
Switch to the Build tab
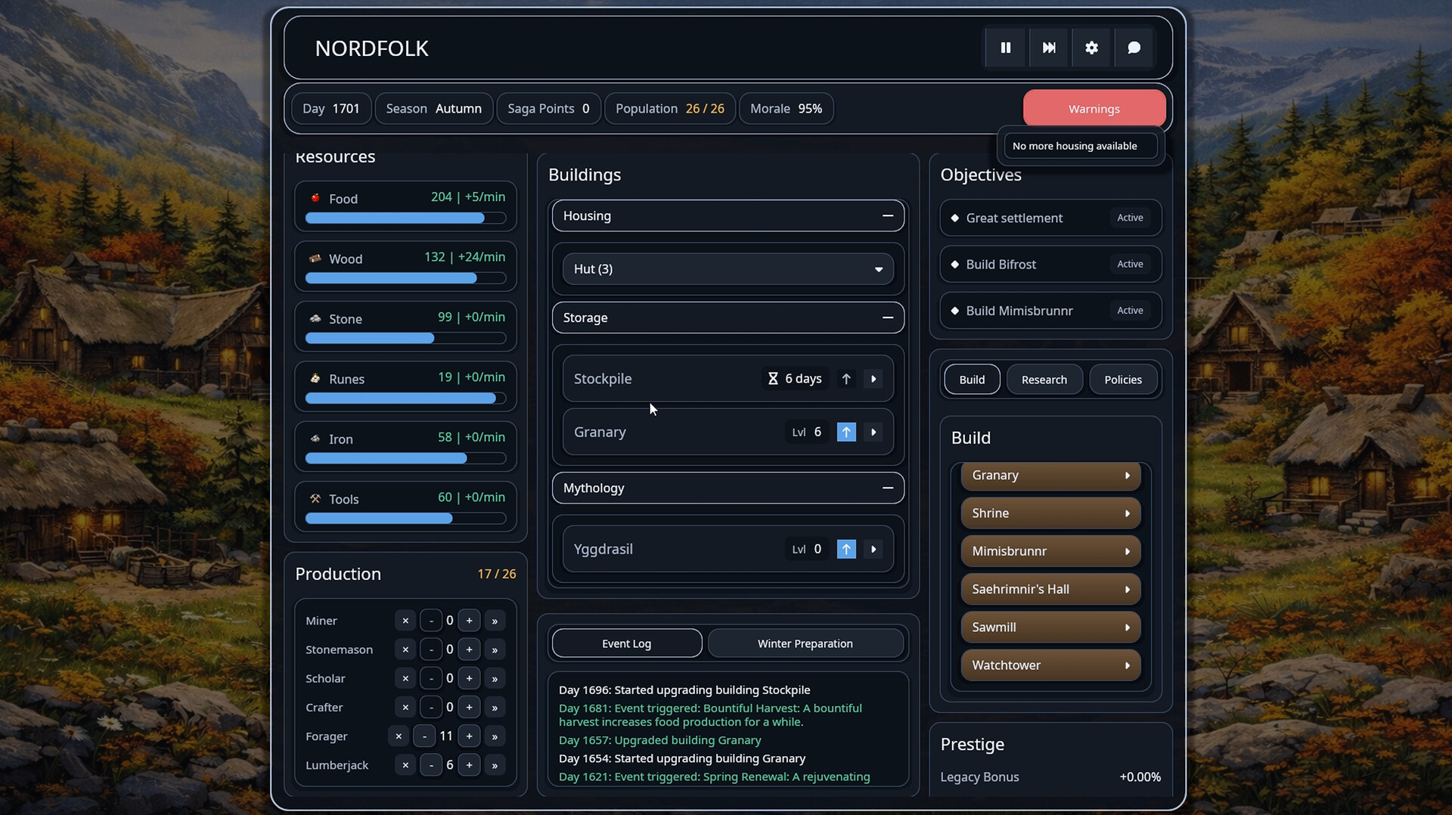972,380
